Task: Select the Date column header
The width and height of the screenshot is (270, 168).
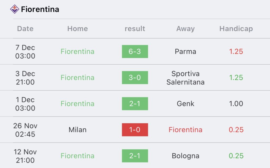Action: click(25, 28)
